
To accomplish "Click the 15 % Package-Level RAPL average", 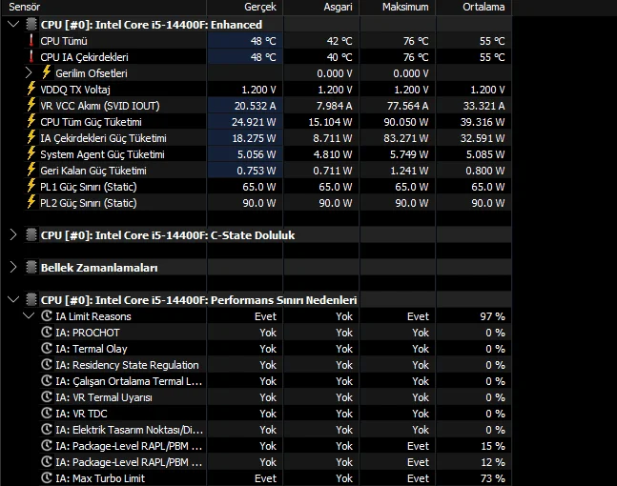I will coord(493,446).
